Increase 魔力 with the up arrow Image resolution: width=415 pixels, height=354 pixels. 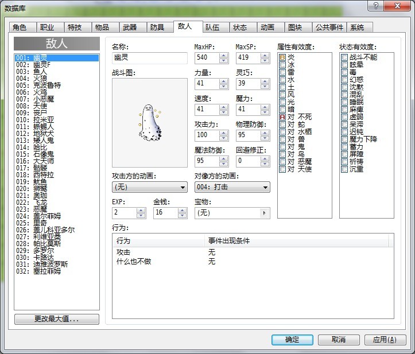coord(265,107)
